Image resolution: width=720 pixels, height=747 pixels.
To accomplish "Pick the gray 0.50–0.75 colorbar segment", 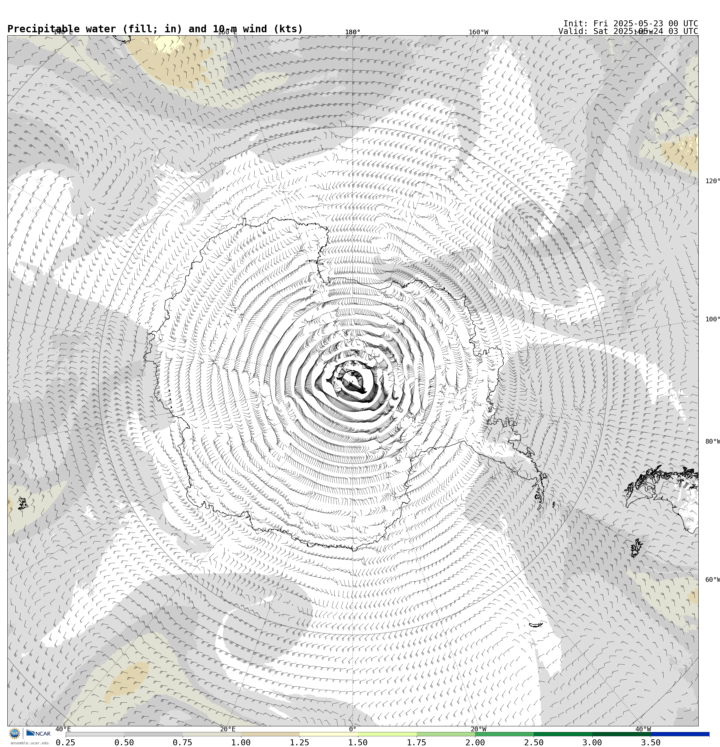I will pos(153,734).
